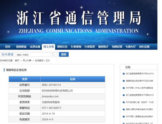This screenshot has height=124, width=162.
Task: Select phone number 0571-88160875
Action: [52, 108]
